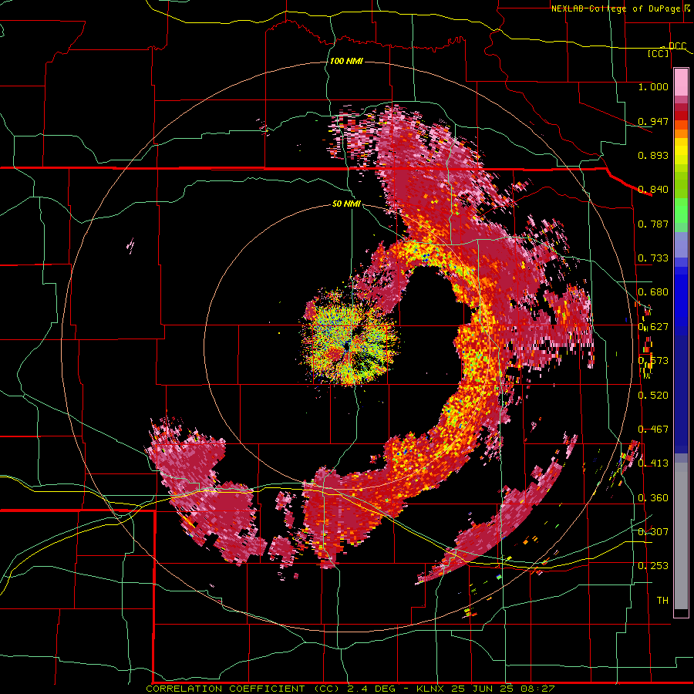Click the Correlation Coefficient caption at the bottom
The image size is (694, 694).
click(350, 689)
